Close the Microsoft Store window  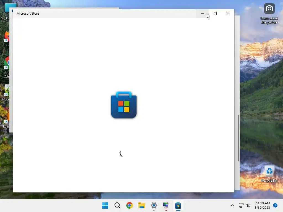click(228, 14)
